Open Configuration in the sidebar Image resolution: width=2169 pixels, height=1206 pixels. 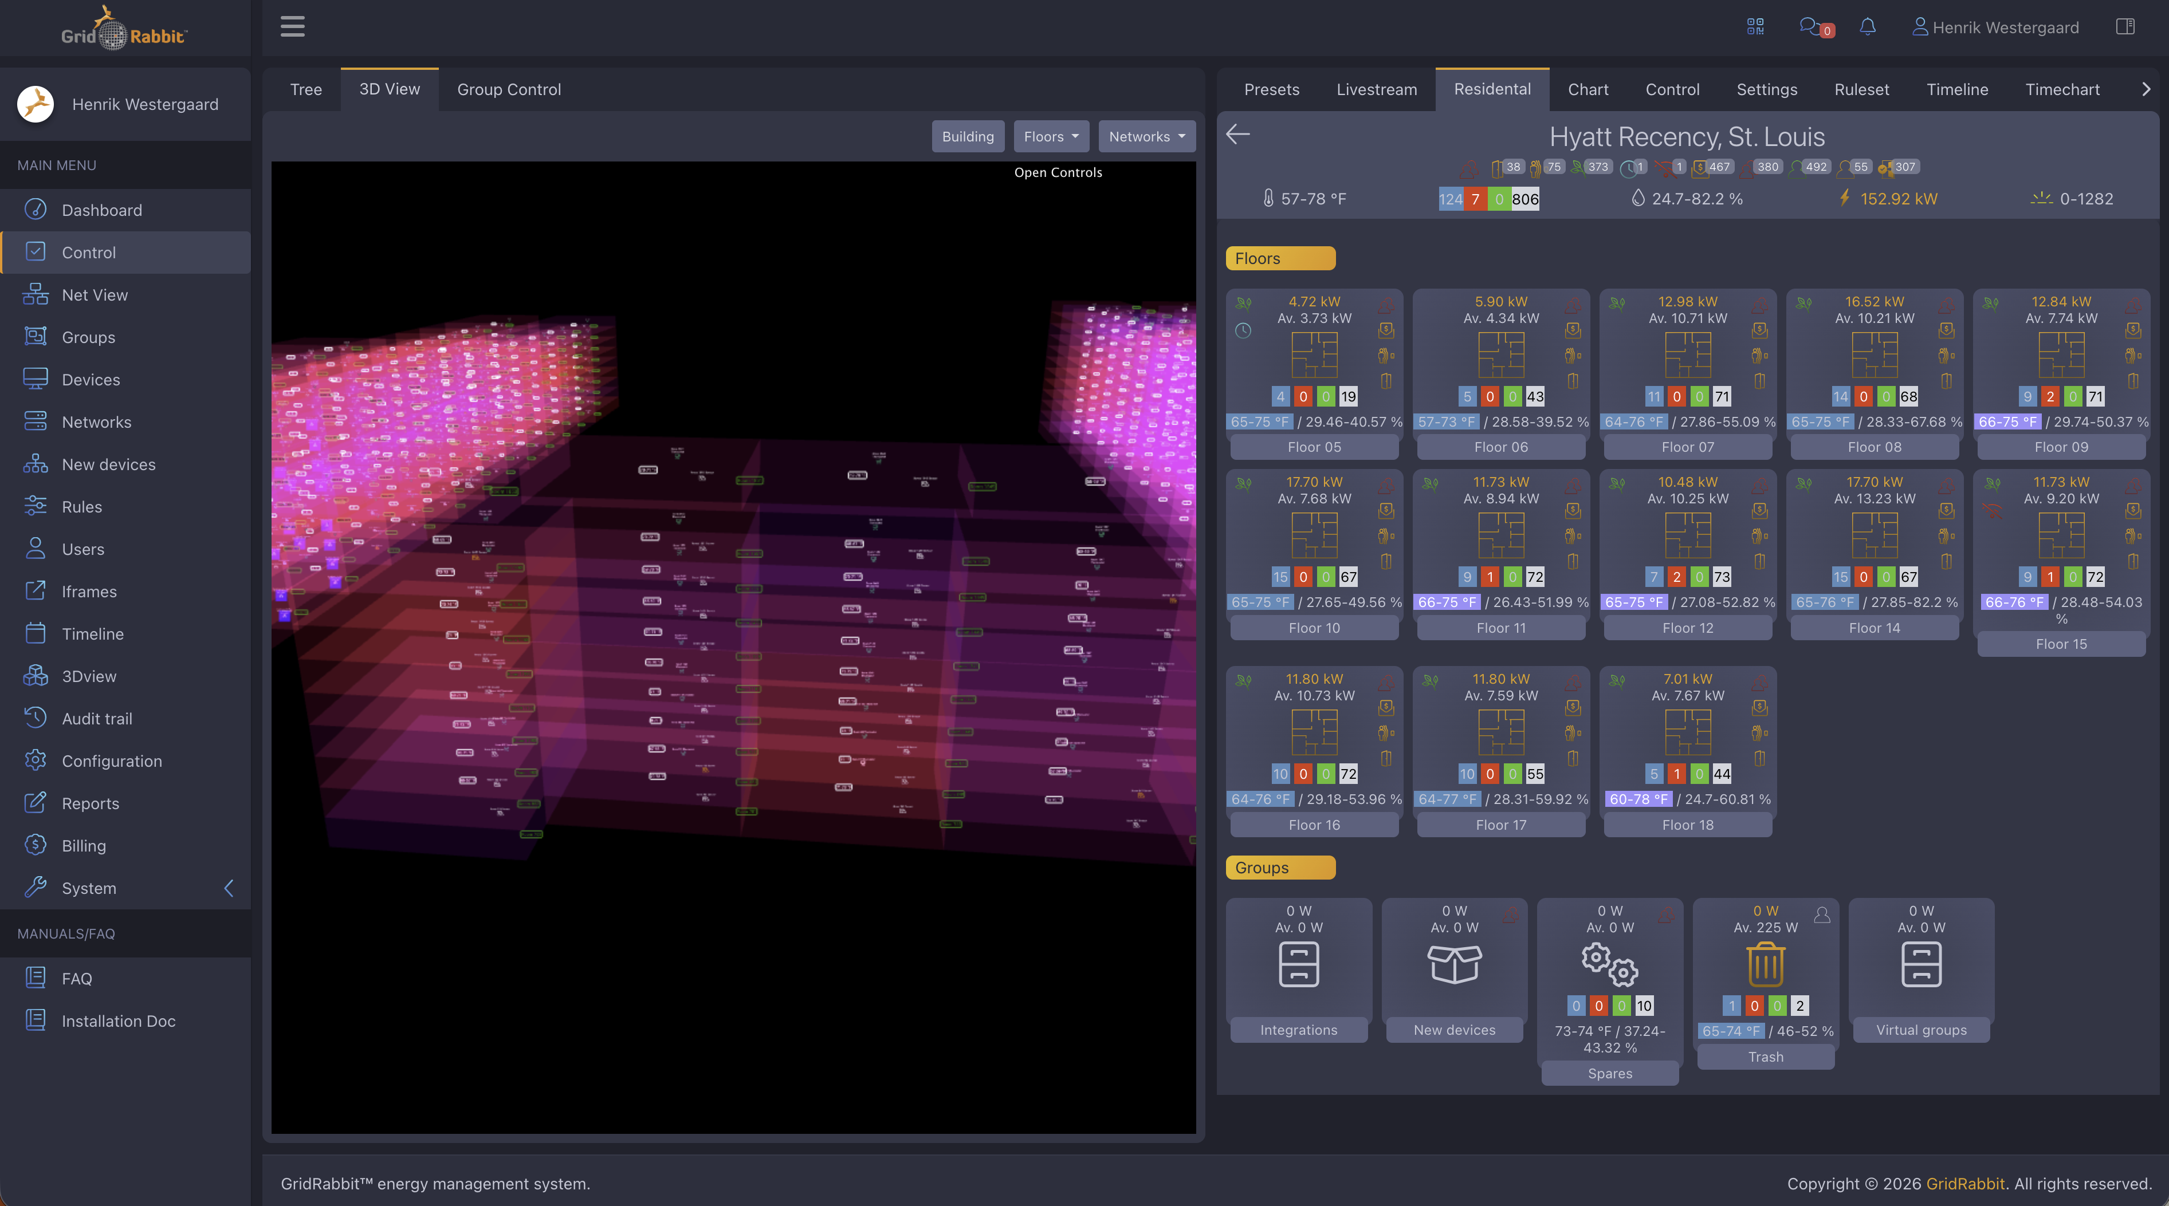click(125, 761)
